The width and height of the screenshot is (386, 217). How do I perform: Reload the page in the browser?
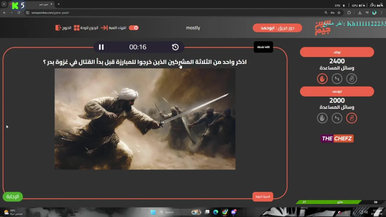point(19,13)
